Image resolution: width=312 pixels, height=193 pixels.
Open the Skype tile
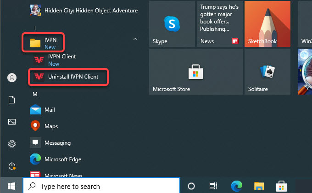[x=172, y=24]
